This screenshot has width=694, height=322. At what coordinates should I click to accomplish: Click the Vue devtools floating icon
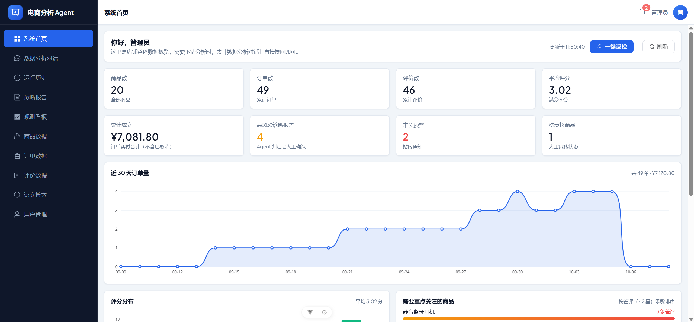tap(310, 312)
